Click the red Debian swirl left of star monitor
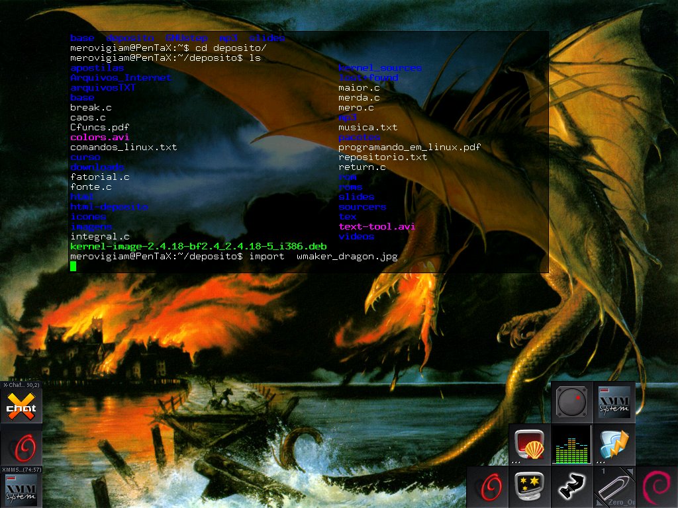Screen dimensions: 678x508 coord(488,487)
